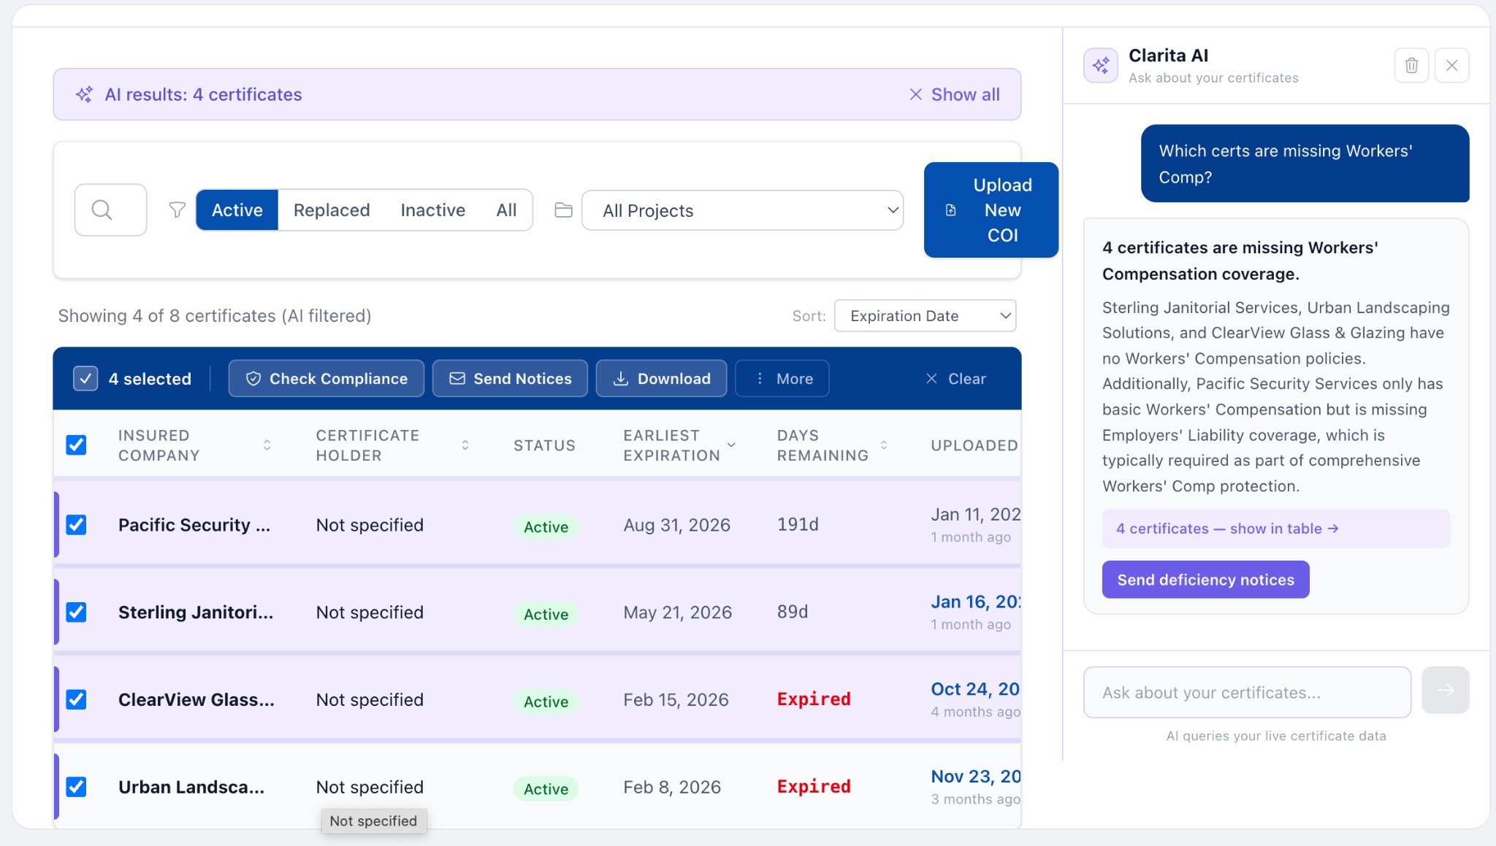
Task: Switch to the Inactive tab
Action: [432, 209]
